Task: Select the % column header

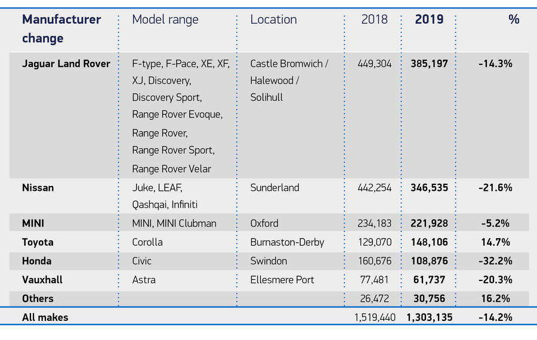Action: tap(514, 19)
